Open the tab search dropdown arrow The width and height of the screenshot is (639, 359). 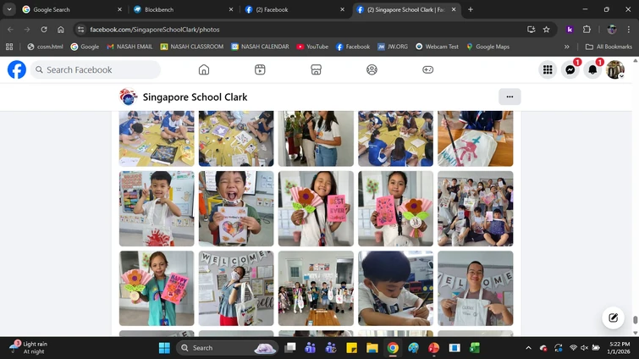coord(9,9)
